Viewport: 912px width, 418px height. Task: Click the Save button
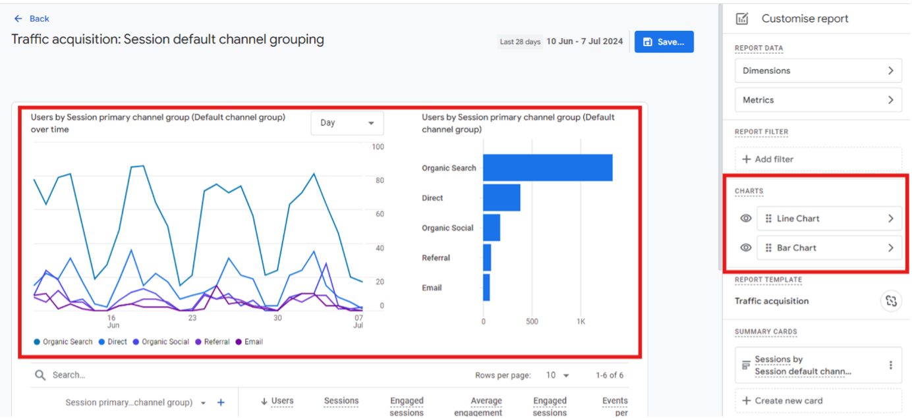click(x=664, y=41)
